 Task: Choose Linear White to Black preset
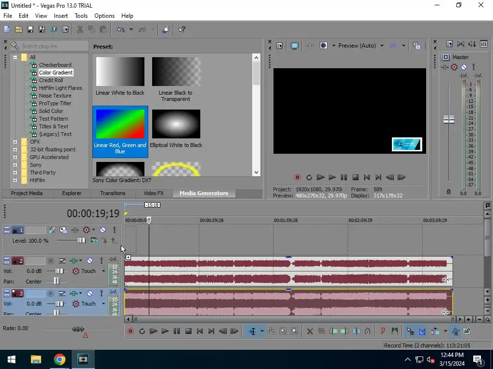pos(120,76)
